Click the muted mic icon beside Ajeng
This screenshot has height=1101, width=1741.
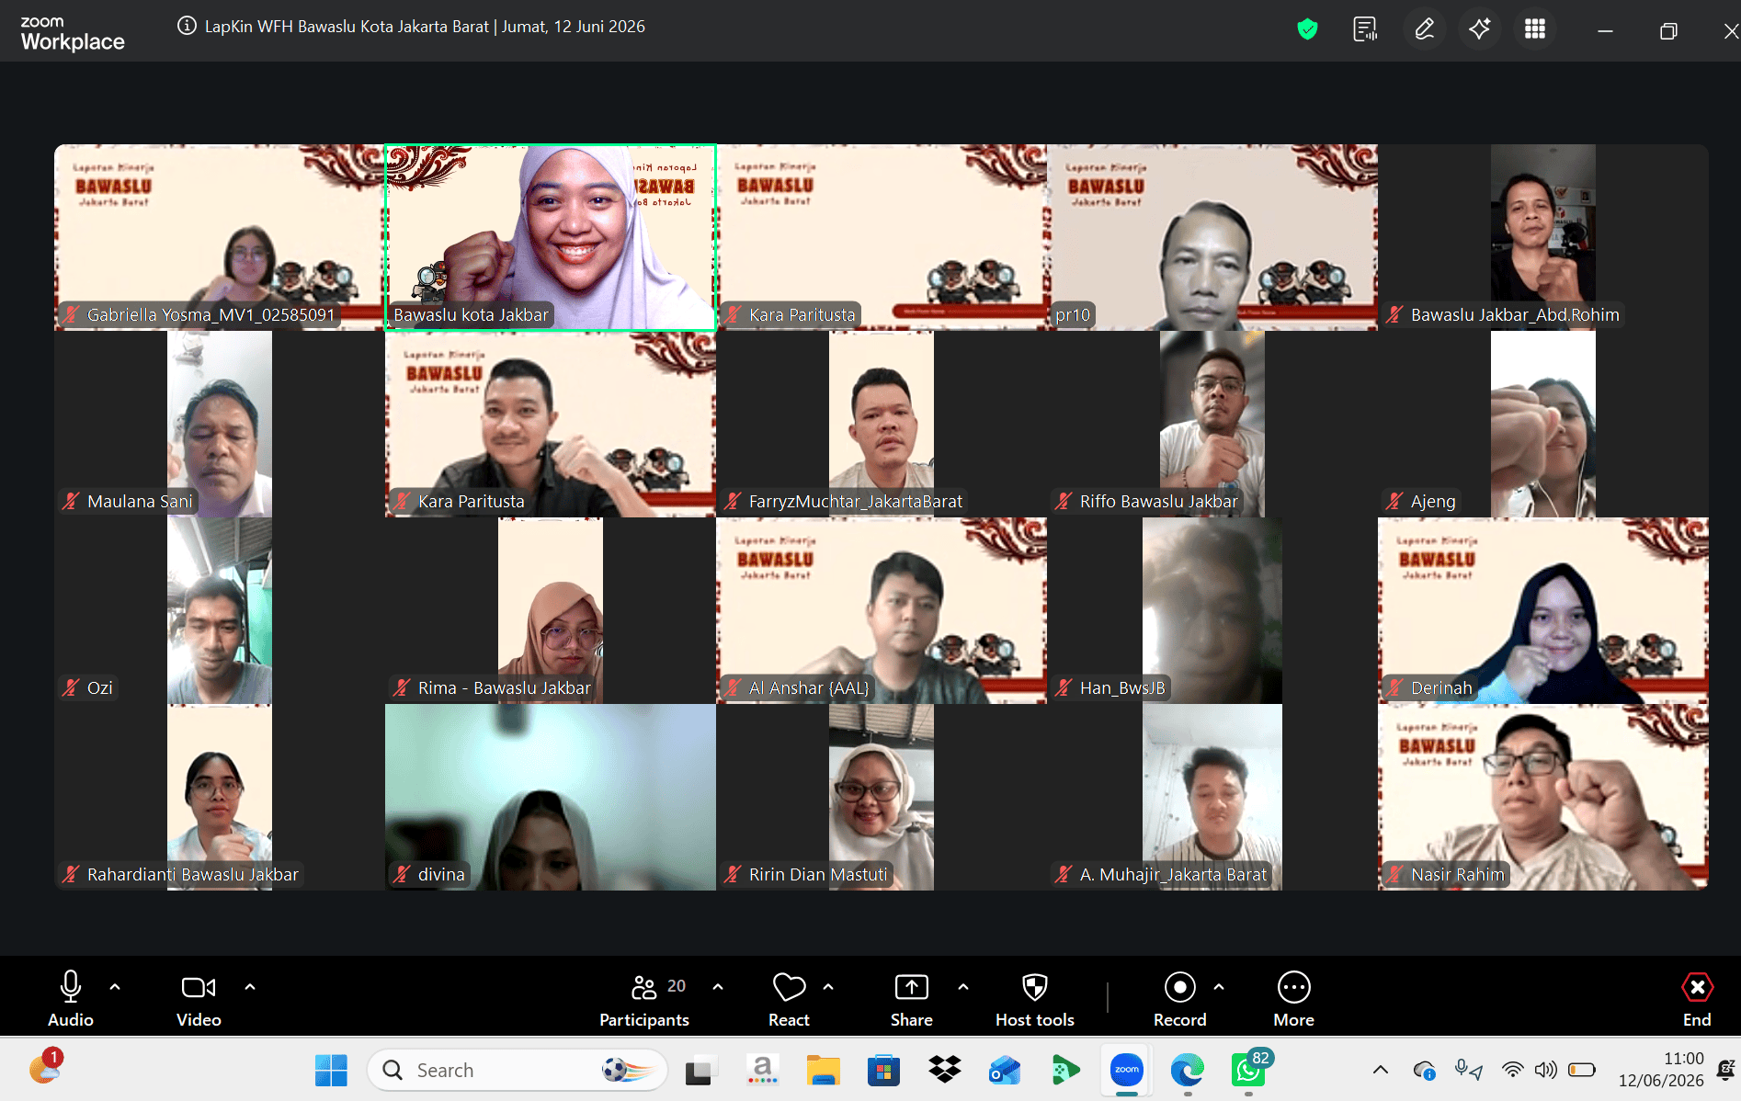click(x=1394, y=502)
